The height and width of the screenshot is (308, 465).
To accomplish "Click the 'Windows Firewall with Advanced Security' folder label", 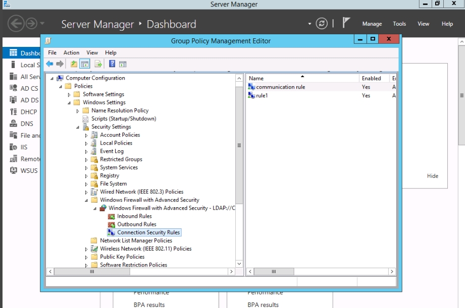I will pos(149,200).
